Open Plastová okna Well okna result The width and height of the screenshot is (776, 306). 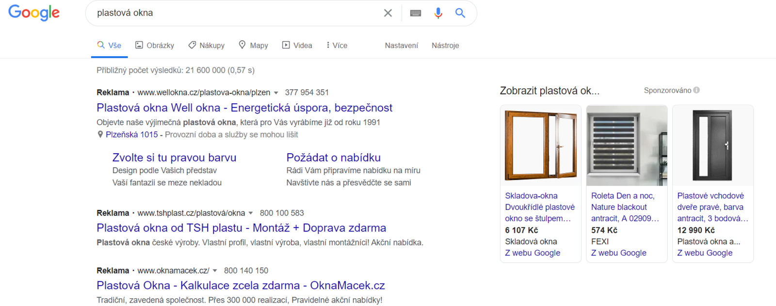coord(244,108)
